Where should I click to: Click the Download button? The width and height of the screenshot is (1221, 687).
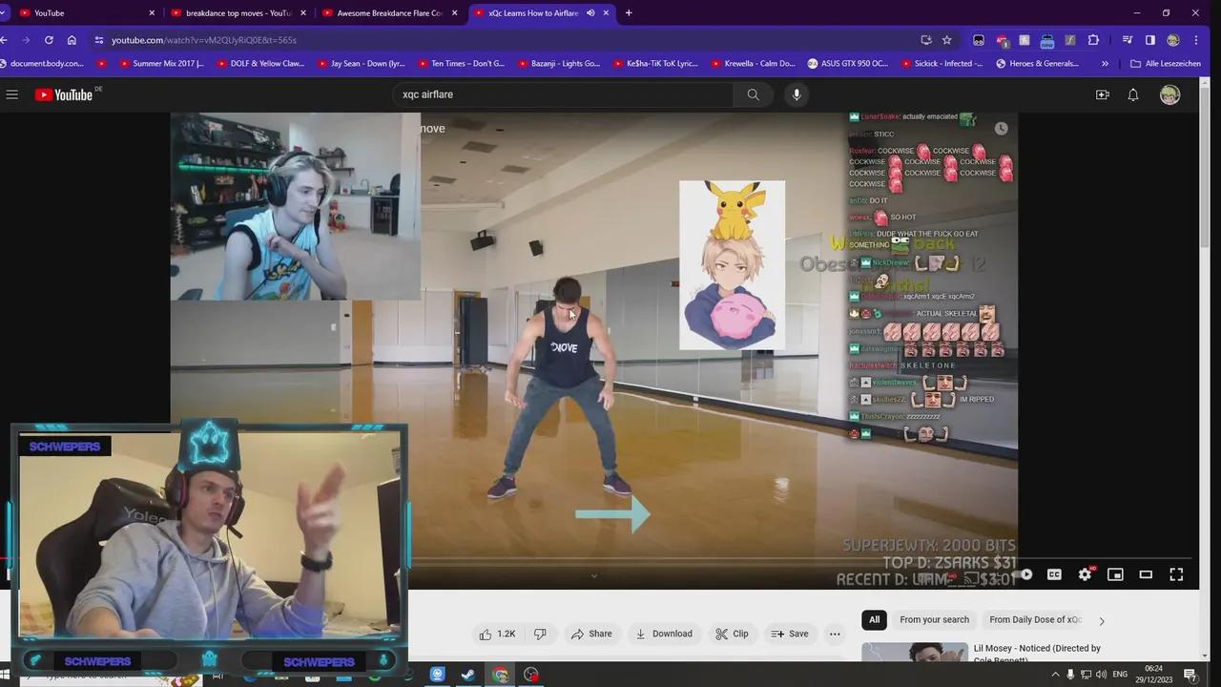tap(664, 634)
